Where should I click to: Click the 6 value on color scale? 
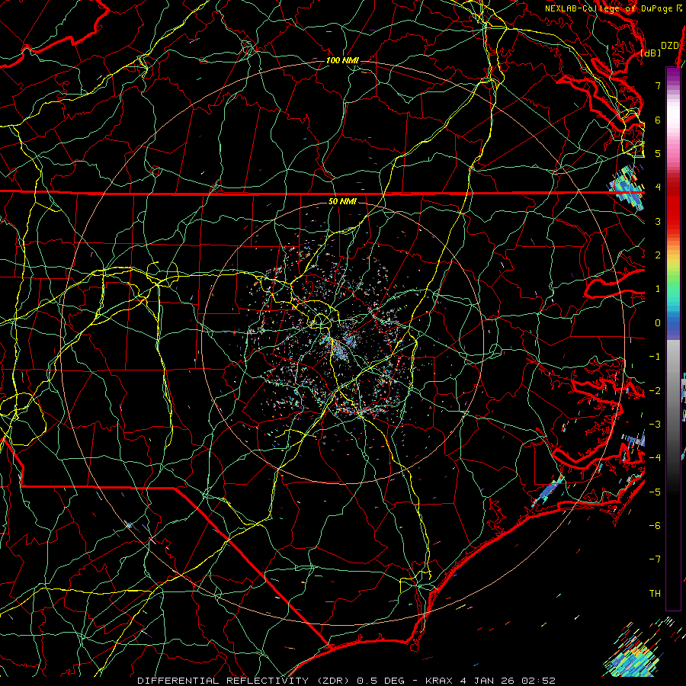pos(658,120)
